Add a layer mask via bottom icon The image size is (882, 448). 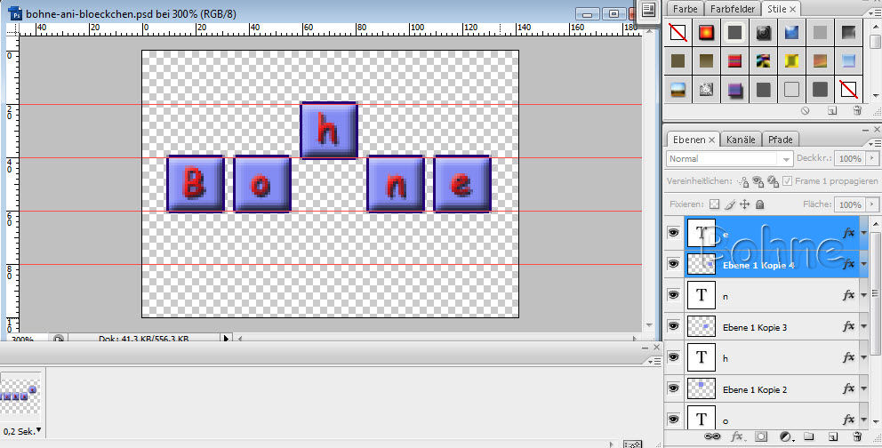760,437
